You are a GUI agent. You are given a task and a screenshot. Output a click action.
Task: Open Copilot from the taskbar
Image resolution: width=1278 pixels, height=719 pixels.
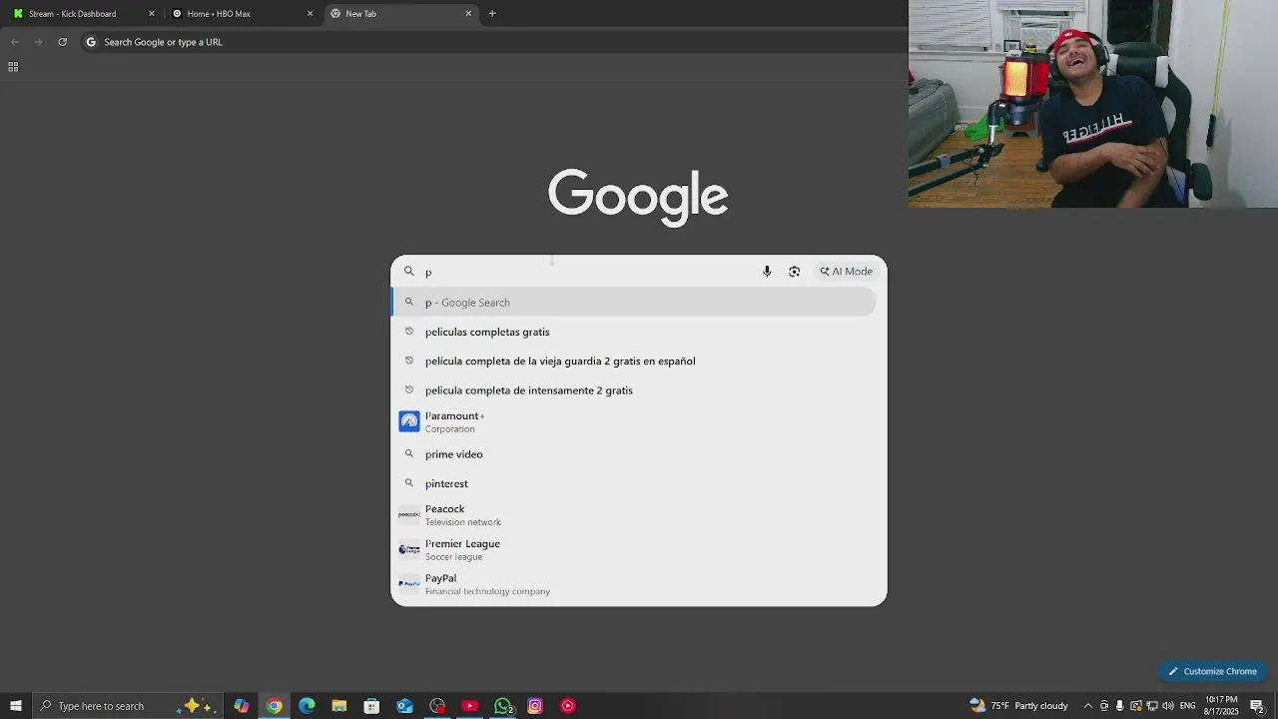pos(242,706)
